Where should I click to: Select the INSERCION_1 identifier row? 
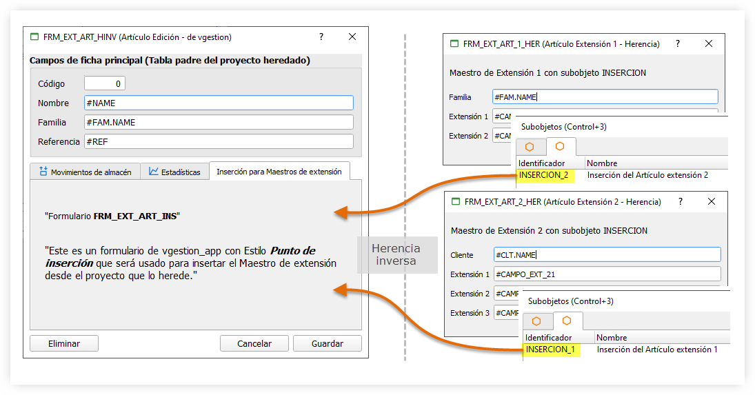550,350
